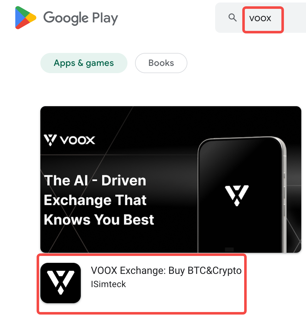Click the Google Play wordmark text
Screen dimensions: 306x324
(81, 18)
